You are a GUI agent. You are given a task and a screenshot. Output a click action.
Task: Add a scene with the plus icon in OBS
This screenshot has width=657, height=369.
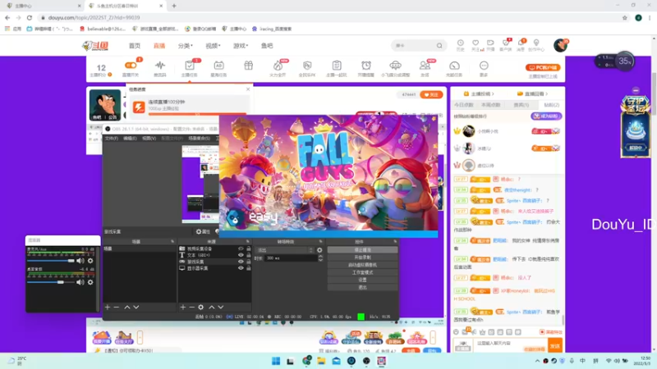coord(108,307)
